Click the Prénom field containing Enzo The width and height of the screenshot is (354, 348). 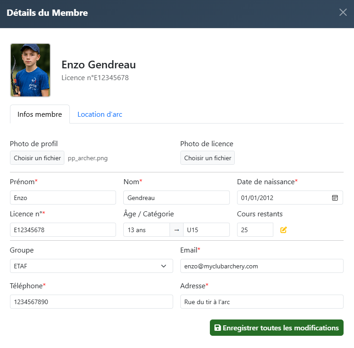[63, 198]
